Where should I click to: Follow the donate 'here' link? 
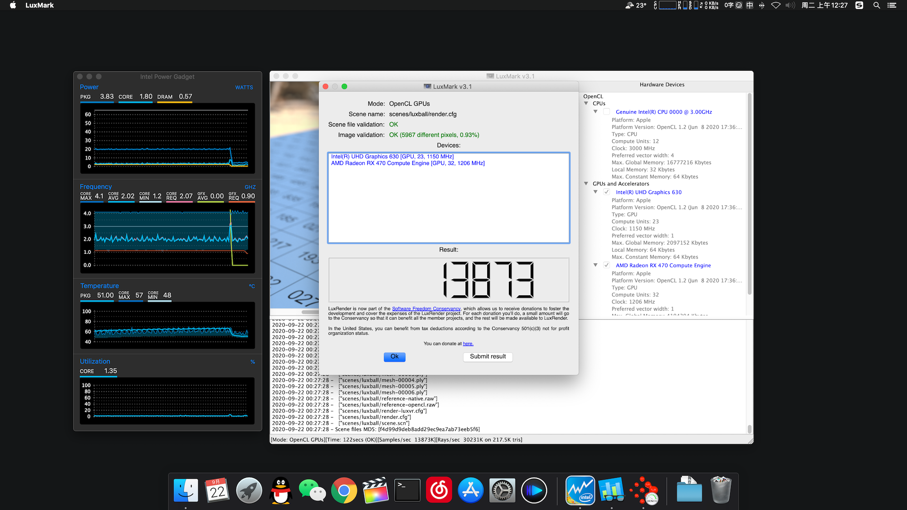point(468,344)
